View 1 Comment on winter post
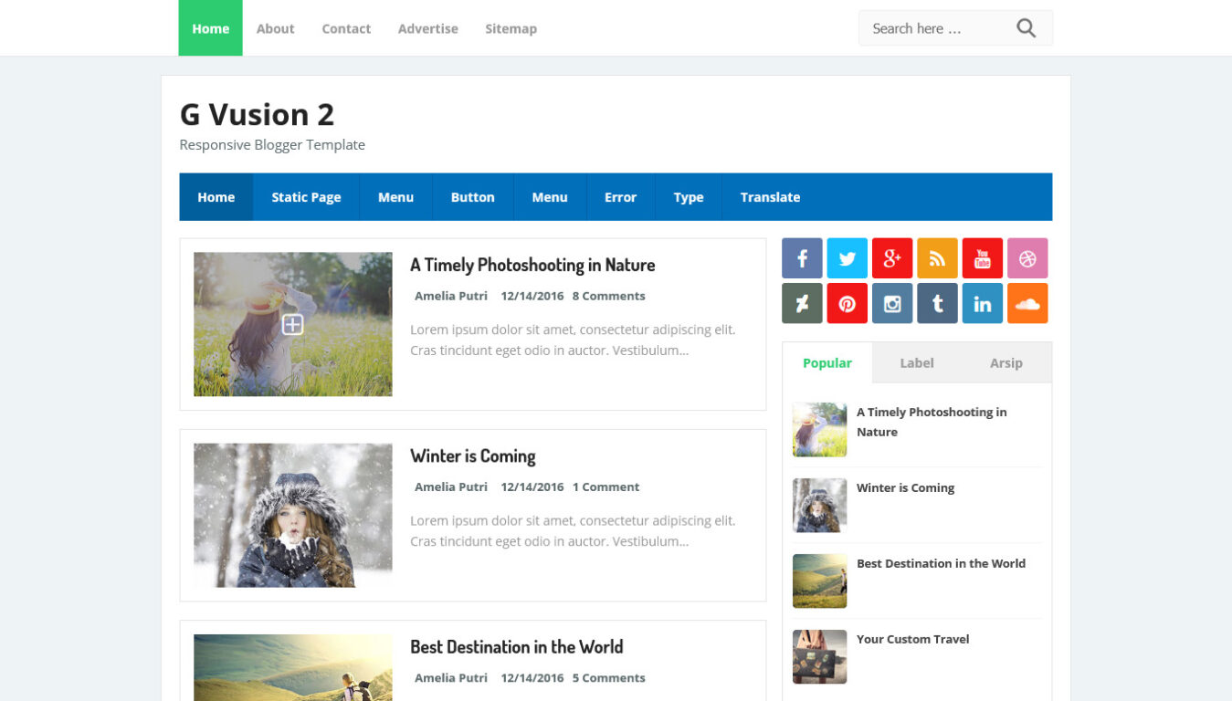Screen dimensions: 1232x701 pyautogui.click(x=605, y=487)
